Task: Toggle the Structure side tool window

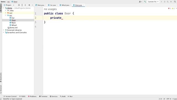Action: [1, 89]
